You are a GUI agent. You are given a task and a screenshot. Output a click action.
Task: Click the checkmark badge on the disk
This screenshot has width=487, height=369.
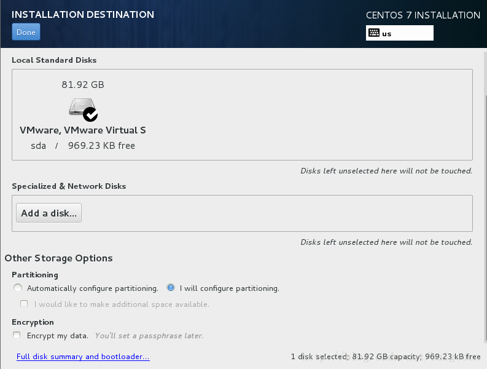tap(90, 114)
